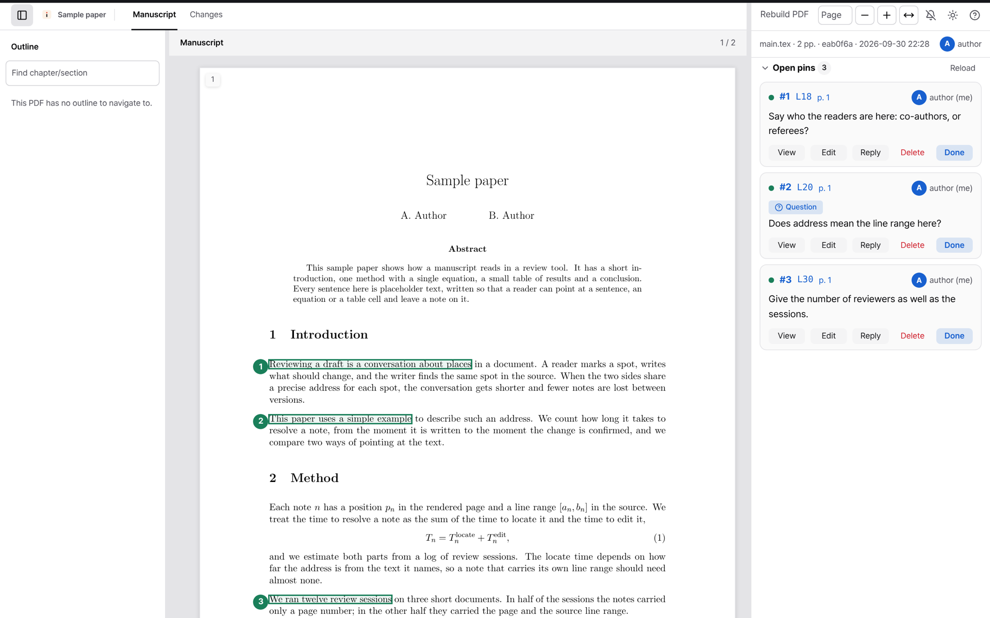990x618 pixels.
Task: Mark pin #2 as Done
Action: coord(954,245)
